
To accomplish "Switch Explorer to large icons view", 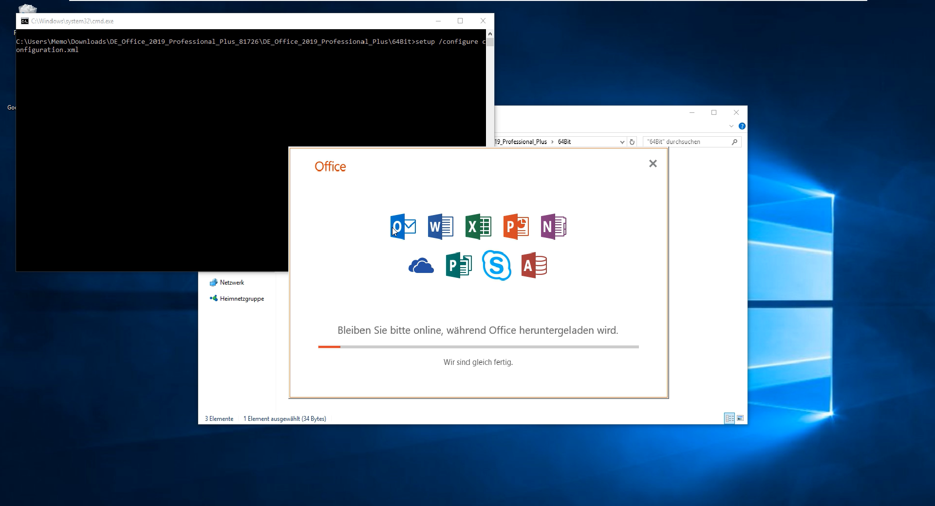I will tap(740, 418).
